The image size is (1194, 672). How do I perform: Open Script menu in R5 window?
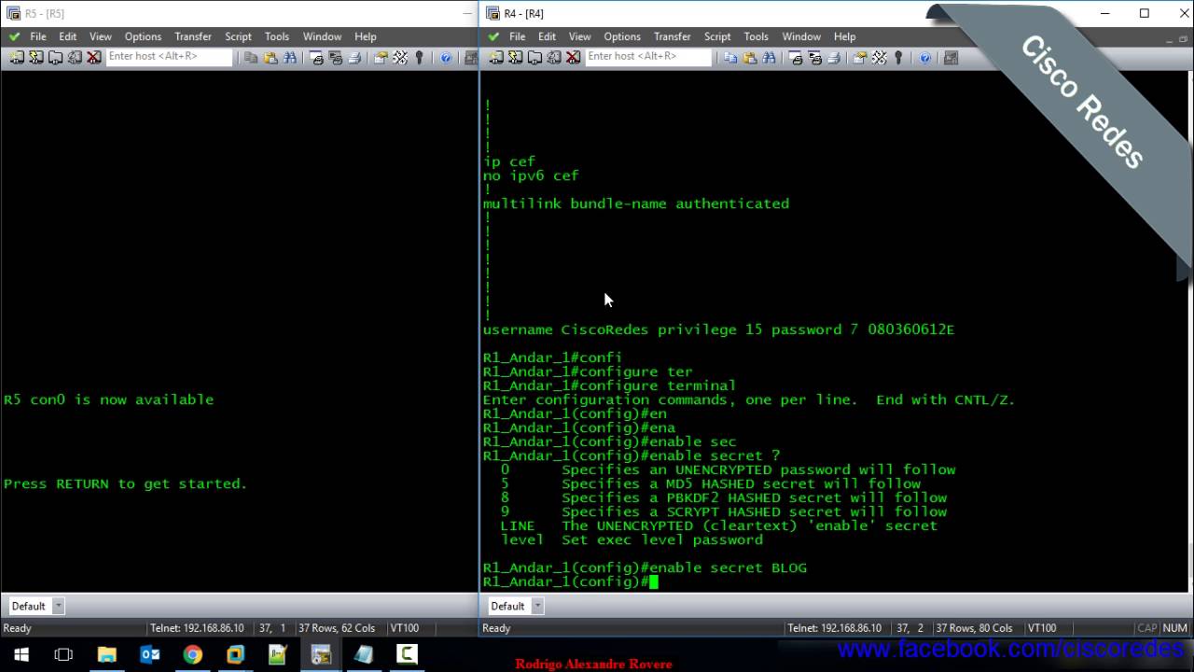[238, 36]
